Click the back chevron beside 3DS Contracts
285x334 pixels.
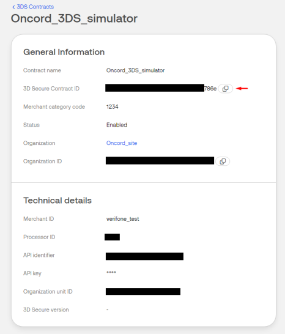tap(13, 7)
